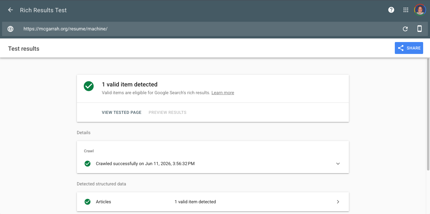Open the account profile avatar
Viewport: 430px width, 214px height.
point(420,10)
